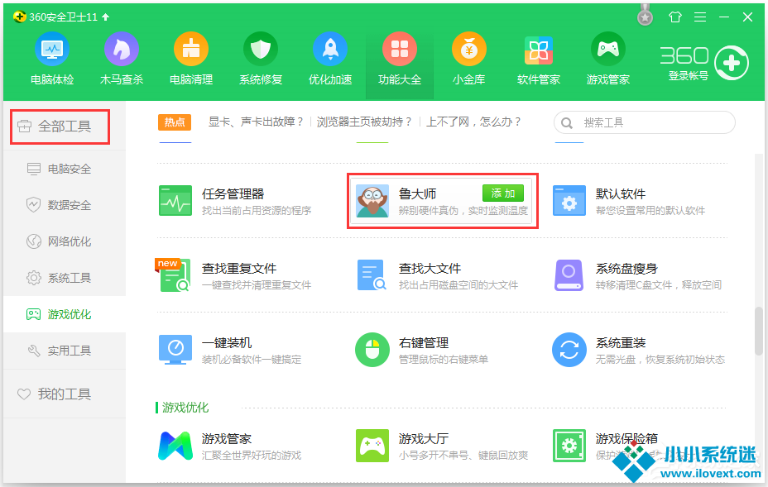Click the medal icon in title bar

click(x=645, y=17)
